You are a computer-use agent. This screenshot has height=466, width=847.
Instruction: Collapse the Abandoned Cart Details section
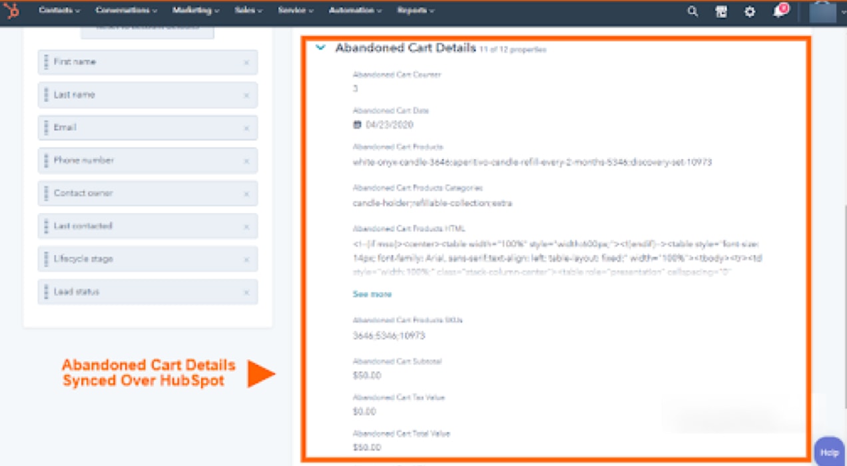coord(321,48)
